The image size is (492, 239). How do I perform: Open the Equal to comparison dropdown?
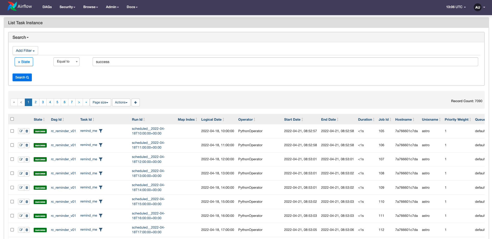pos(66,62)
